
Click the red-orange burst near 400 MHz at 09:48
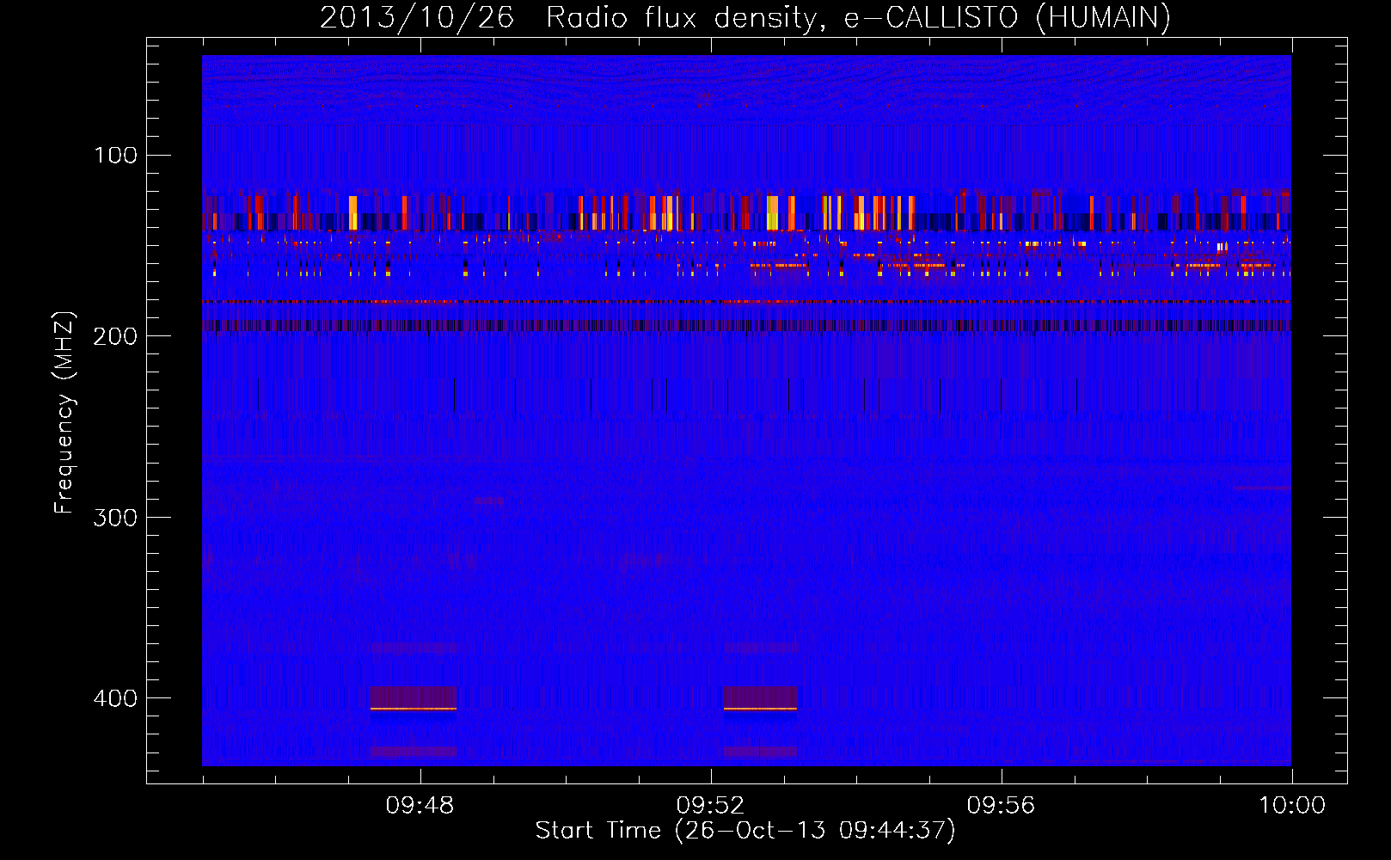pyautogui.click(x=414, y=698)
